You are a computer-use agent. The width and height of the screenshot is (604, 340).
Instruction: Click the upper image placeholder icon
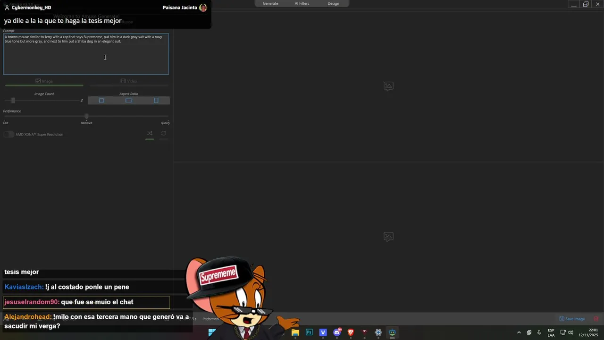coord(388,86)
